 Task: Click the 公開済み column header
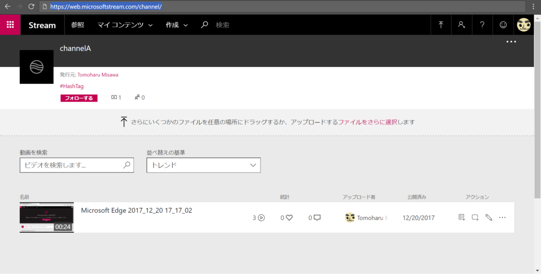click(417, 197)
